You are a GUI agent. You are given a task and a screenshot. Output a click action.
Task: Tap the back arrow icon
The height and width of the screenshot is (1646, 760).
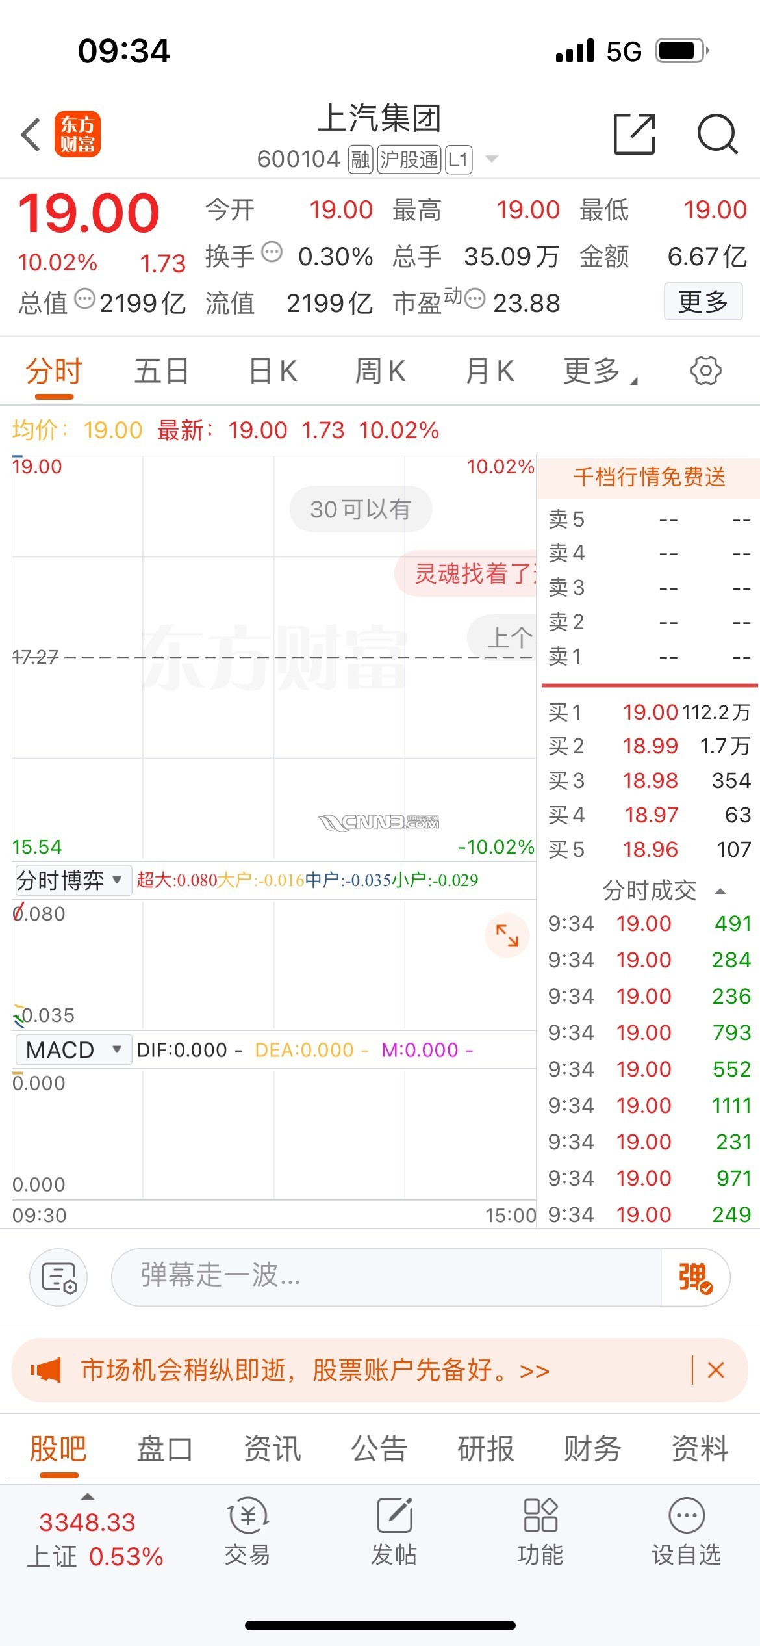coord(31,135)
